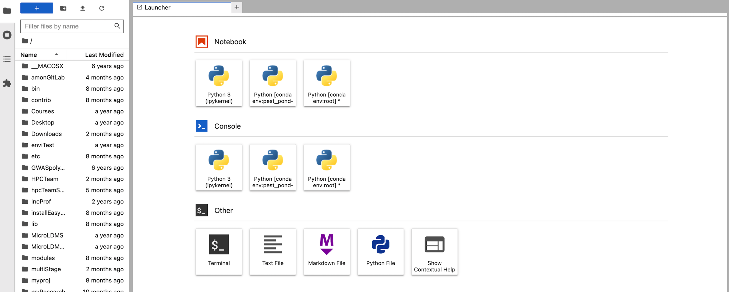Viewport: 729px width, 292px height.
Task: Create a new Text File
Action: click(x=273, y=252)
